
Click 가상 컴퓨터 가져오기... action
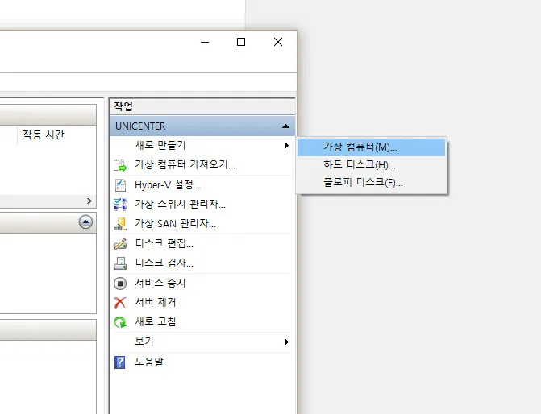pyautogui.click(x=185, y=165)
